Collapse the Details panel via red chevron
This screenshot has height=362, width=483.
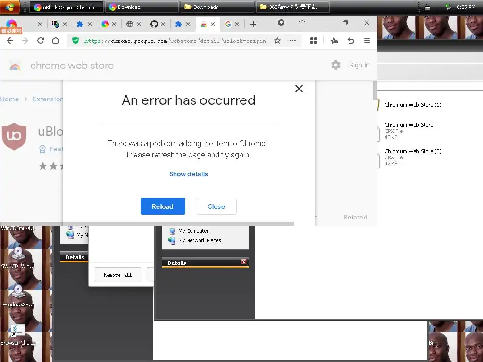(244, 262)
